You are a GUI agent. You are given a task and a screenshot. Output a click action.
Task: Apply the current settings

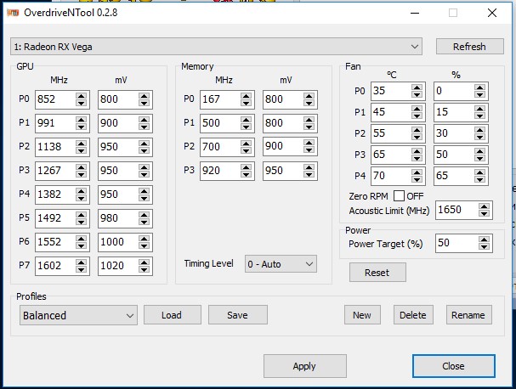304,366
